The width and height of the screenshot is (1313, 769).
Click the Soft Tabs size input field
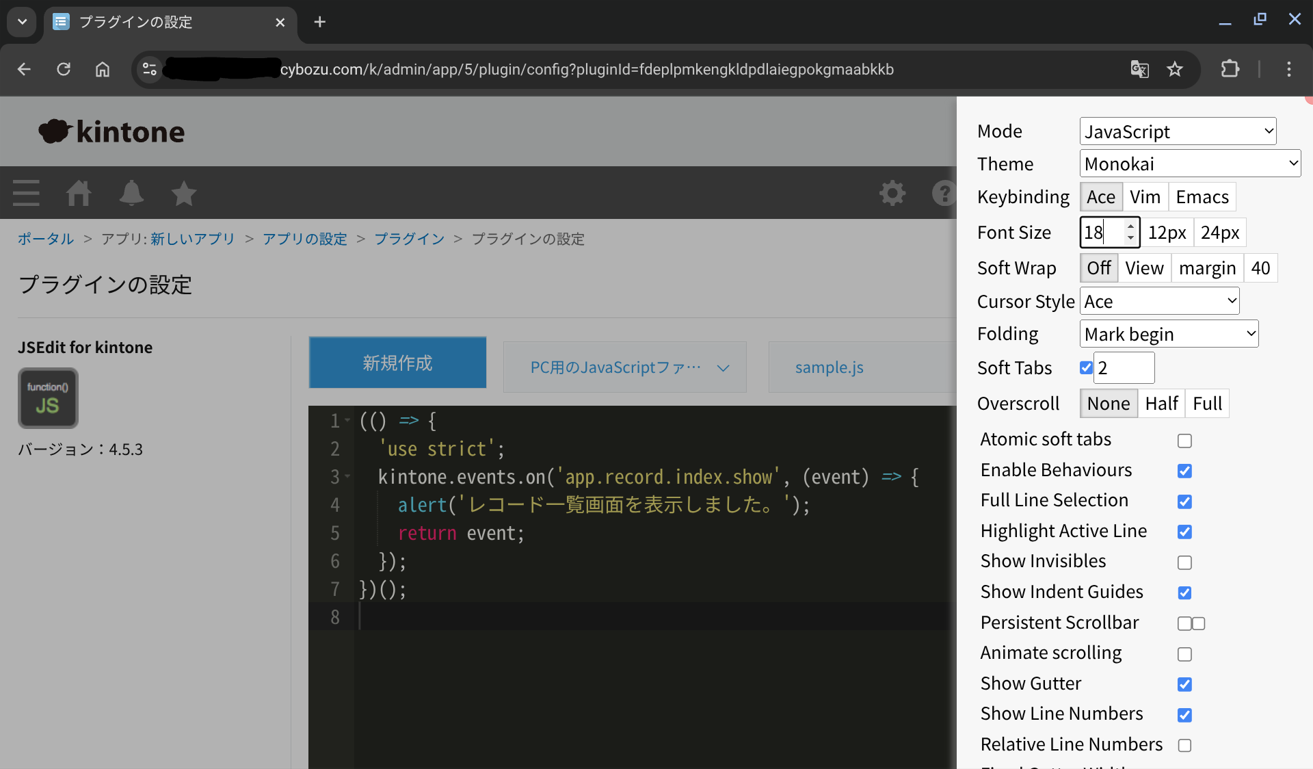click(1124, 368)
